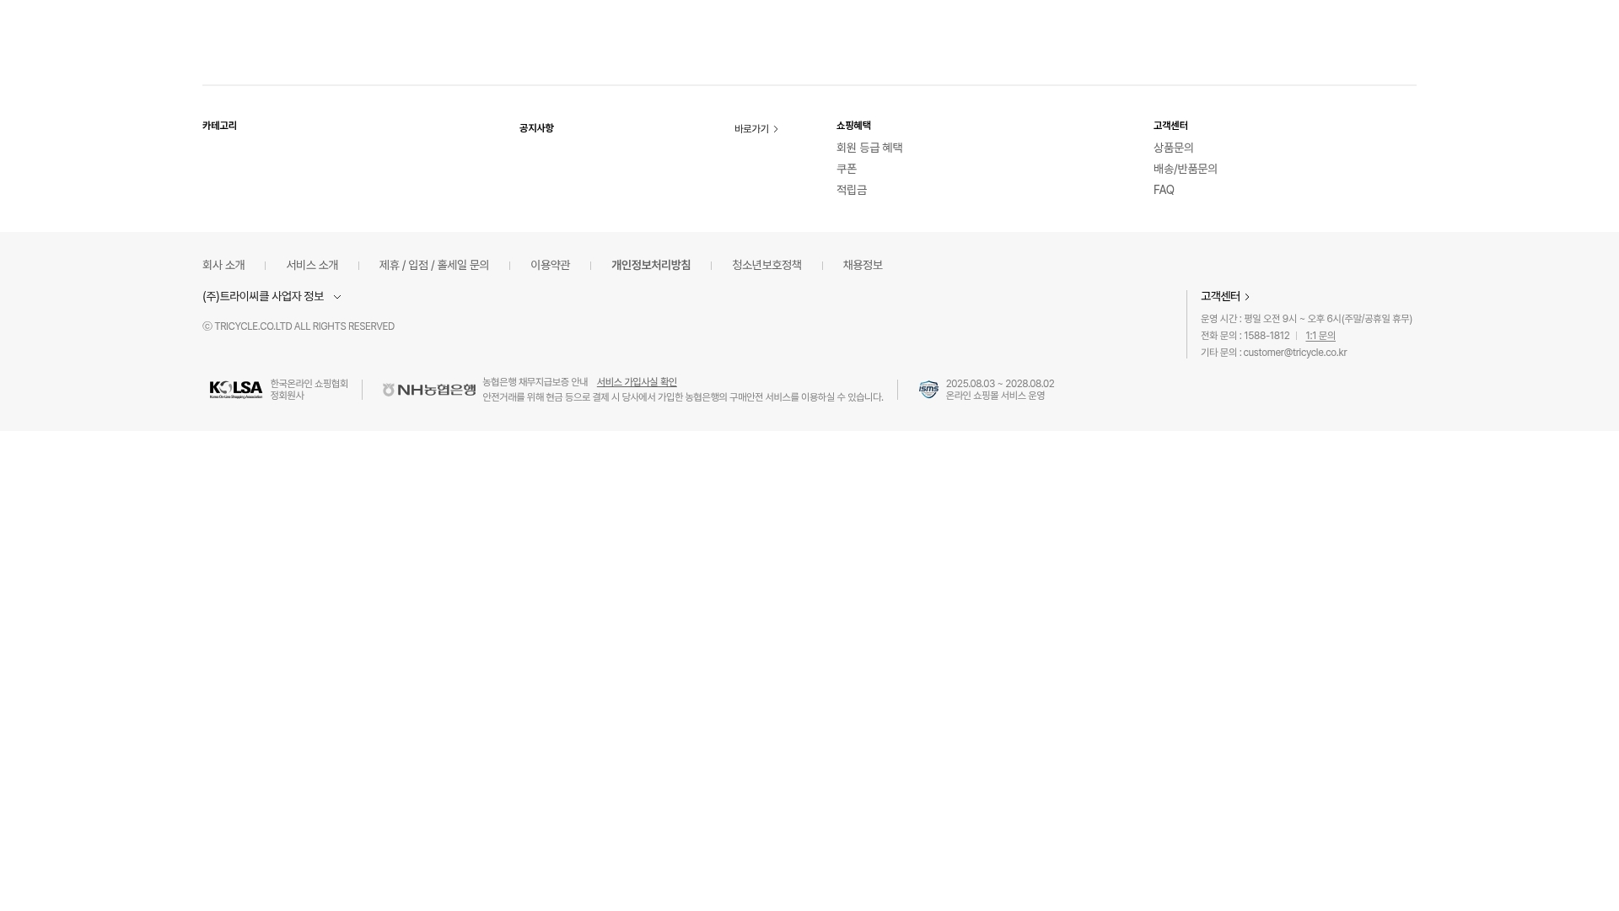Image resolution: width=1619 pixels, height=911 pixels.
Task: Click 쿠폰 link under 쇼핑혜택
Action: click(x=847, y=169)
